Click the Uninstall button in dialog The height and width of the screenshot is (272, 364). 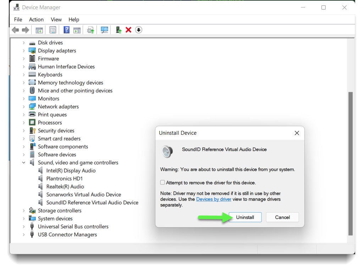point(245,217)
